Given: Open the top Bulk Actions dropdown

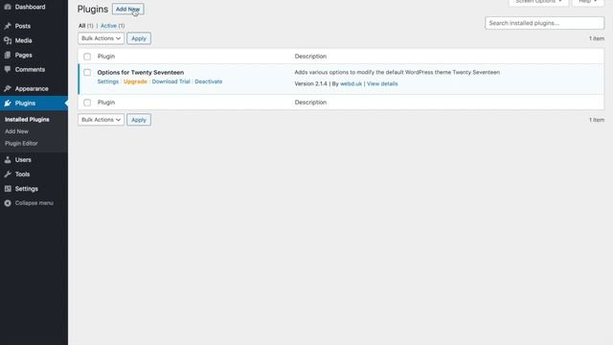Looking at the screenshot, I should [x=101, y=38].
